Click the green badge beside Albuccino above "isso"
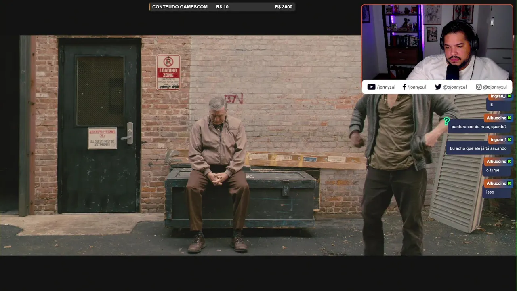The width and height of the screenshot is (517, 291). (x=509, y=183)
